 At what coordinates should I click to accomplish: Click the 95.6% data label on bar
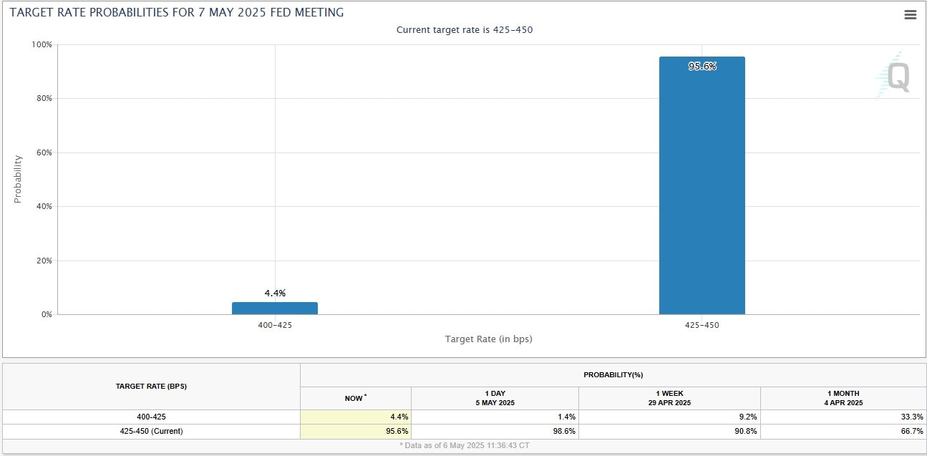pos(702,67)
